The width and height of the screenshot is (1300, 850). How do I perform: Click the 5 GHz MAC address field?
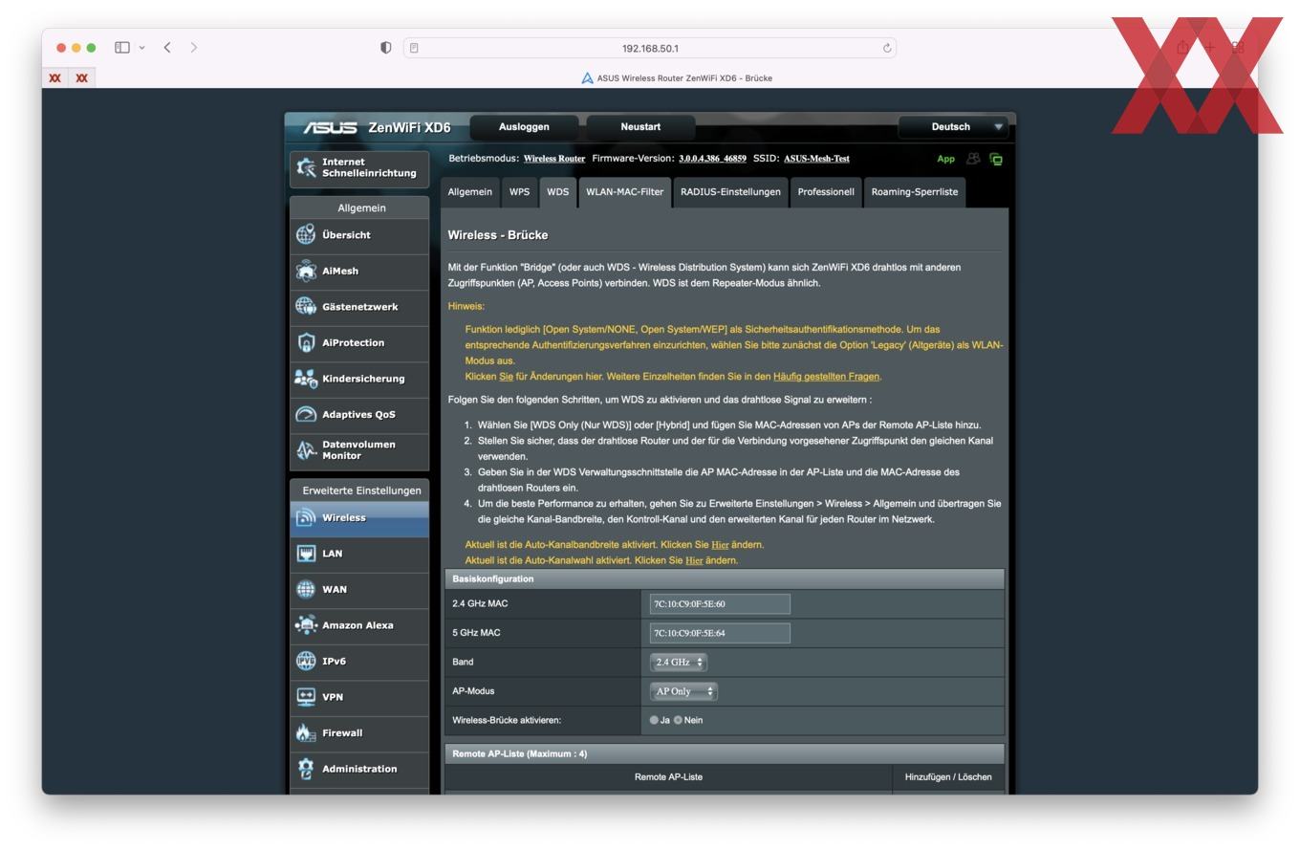tap(720, 633)
